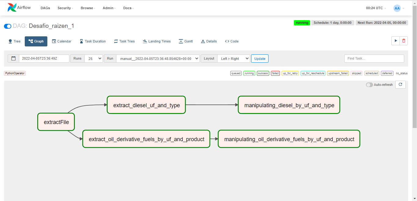Select manipulating_oil_derivative_fuels_by_uf_and_product node
The height and width of the screenshot is (201, 417).
point(289,139)
